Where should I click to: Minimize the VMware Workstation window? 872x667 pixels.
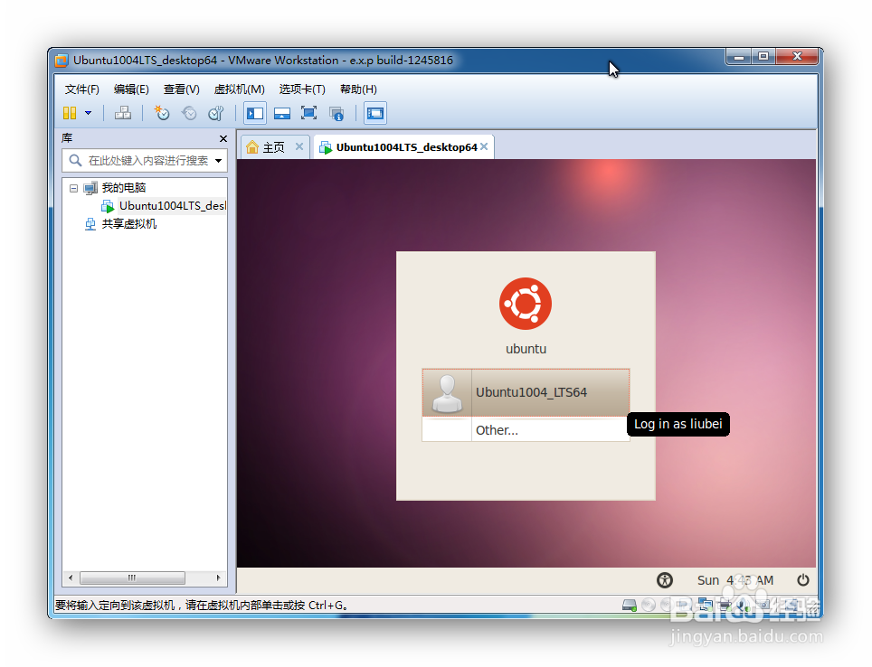[739, 57]
